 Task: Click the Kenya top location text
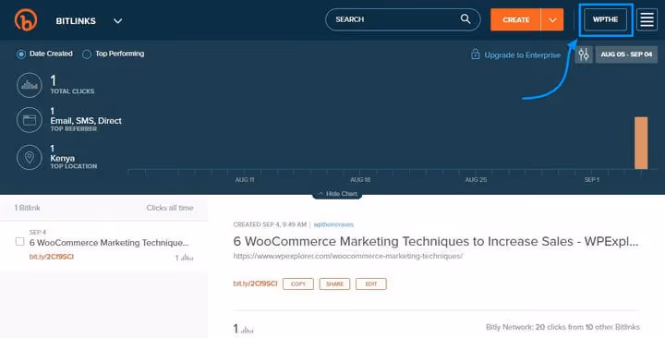63,158
